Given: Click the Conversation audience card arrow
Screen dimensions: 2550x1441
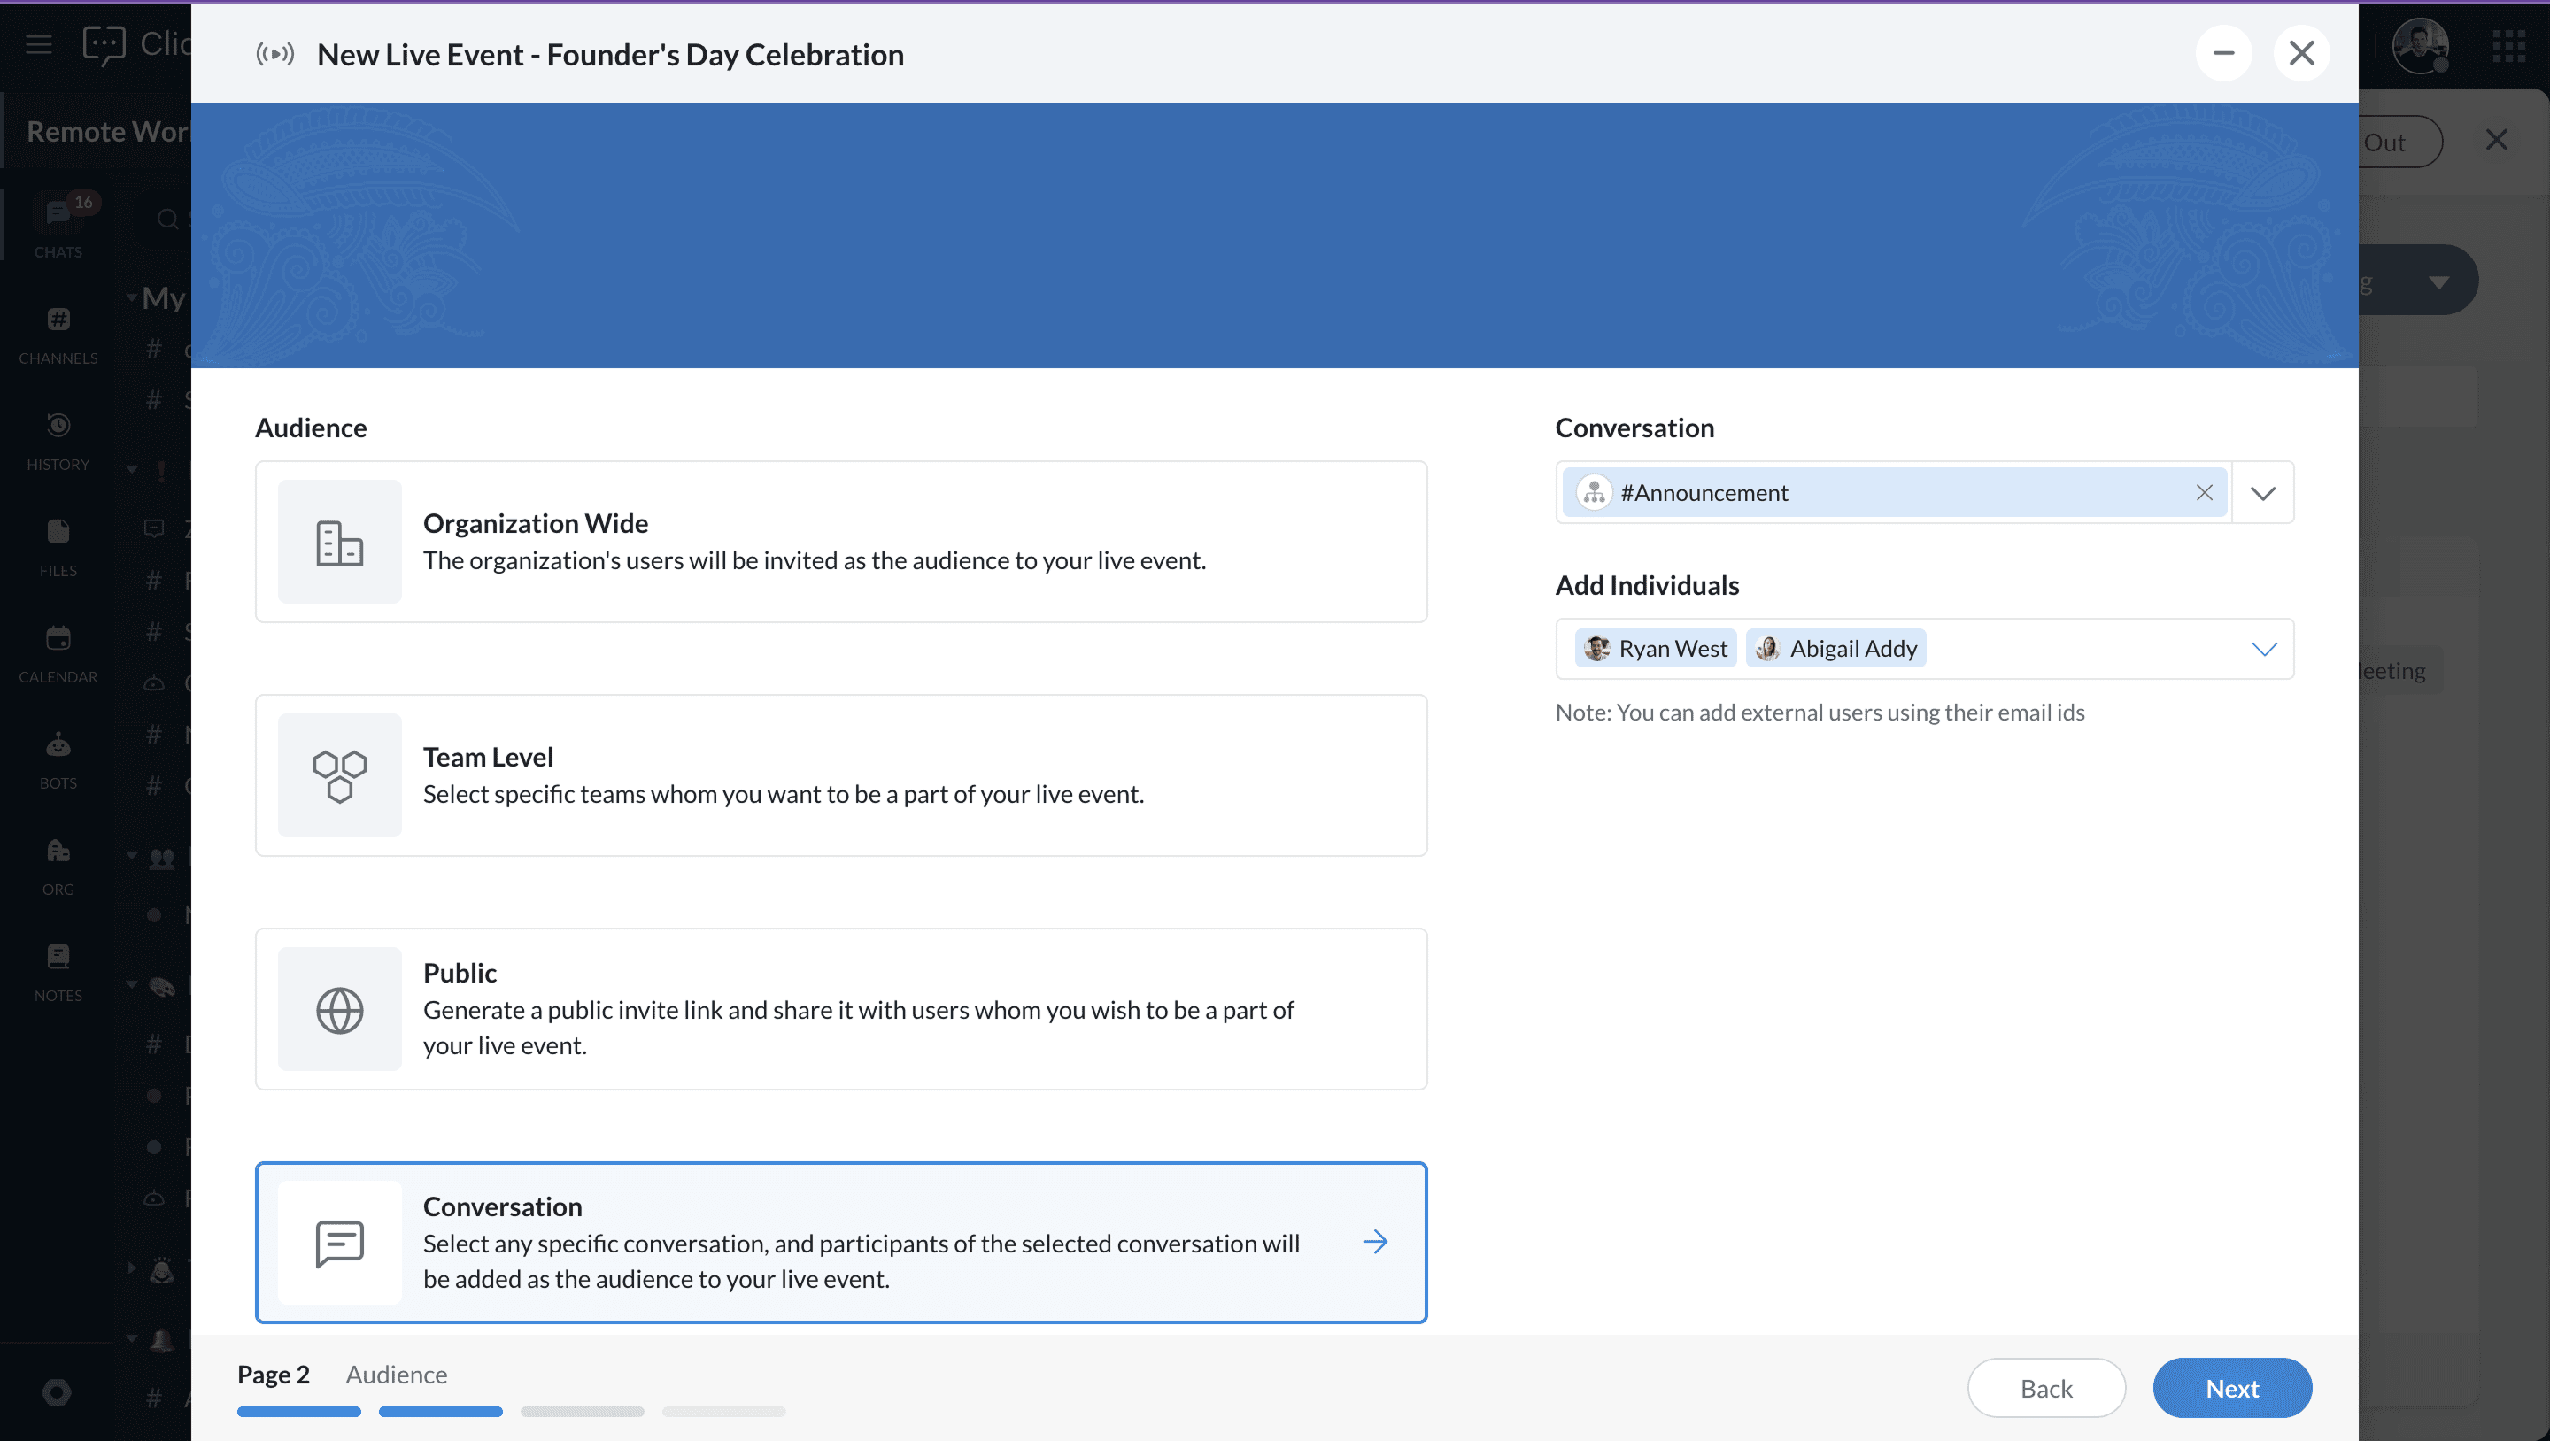Looking at the screenshot, I should point(1375,1241).
